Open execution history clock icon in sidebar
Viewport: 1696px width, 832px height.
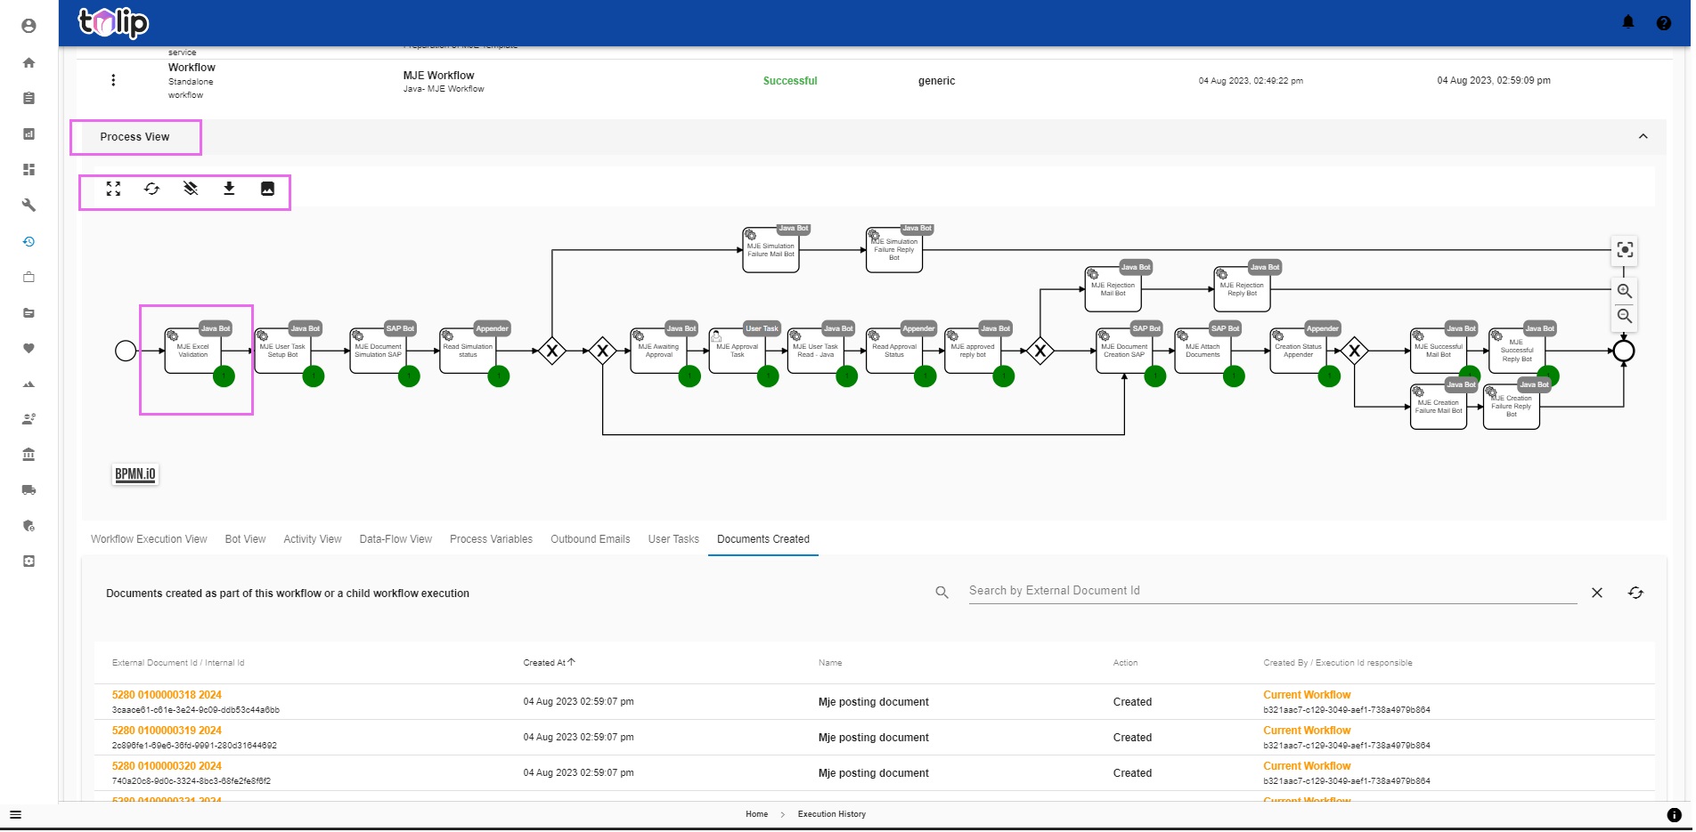tap(29, 241)
